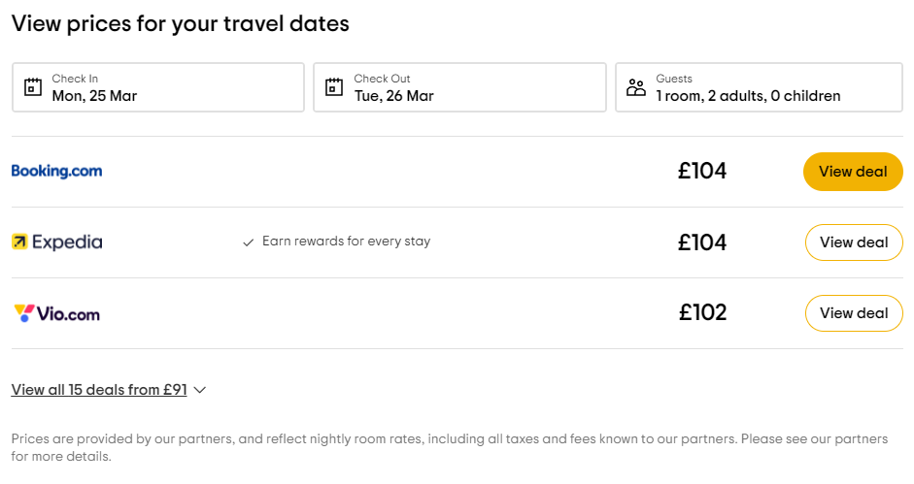Image resolution: width=914 pixels, height=484 pixels.
Task: View the Vio.com deal
Action: 854,313
